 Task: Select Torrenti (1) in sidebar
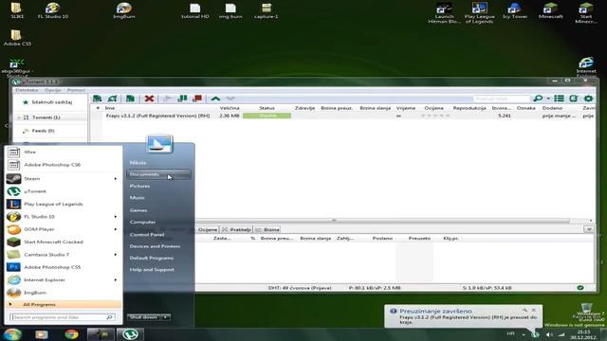pos(46,117)
